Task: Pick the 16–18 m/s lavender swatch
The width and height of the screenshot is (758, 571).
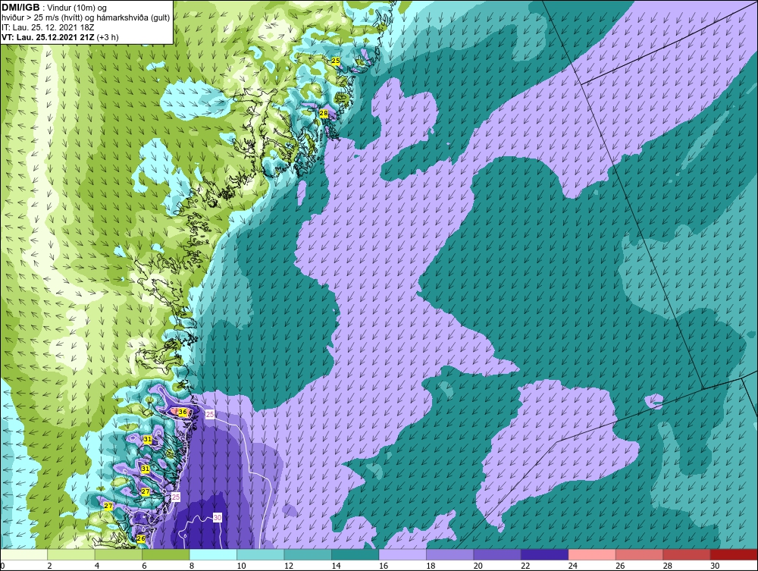Action: coord(402,554)
